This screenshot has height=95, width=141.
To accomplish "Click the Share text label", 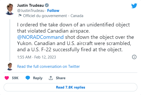I will 61,78.
